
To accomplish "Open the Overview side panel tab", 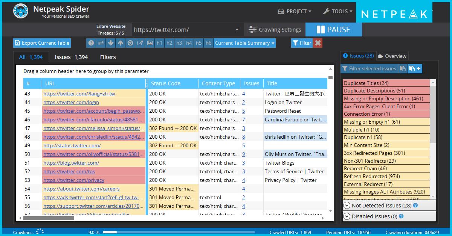I will coord(392,56).
